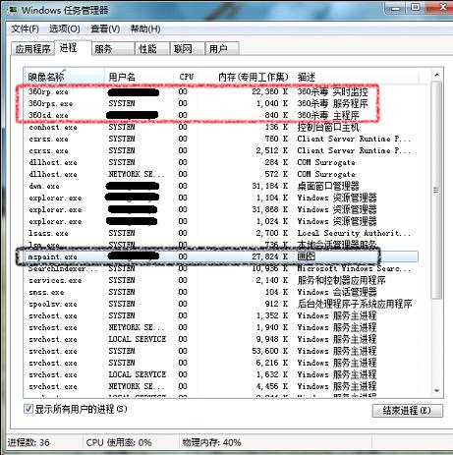Select the lsass.exe process row
453x455 pixels.
221,233
